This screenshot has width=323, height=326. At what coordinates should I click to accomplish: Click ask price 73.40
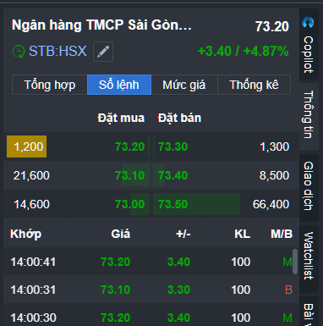pyautogui.click(x=172, y=175)
